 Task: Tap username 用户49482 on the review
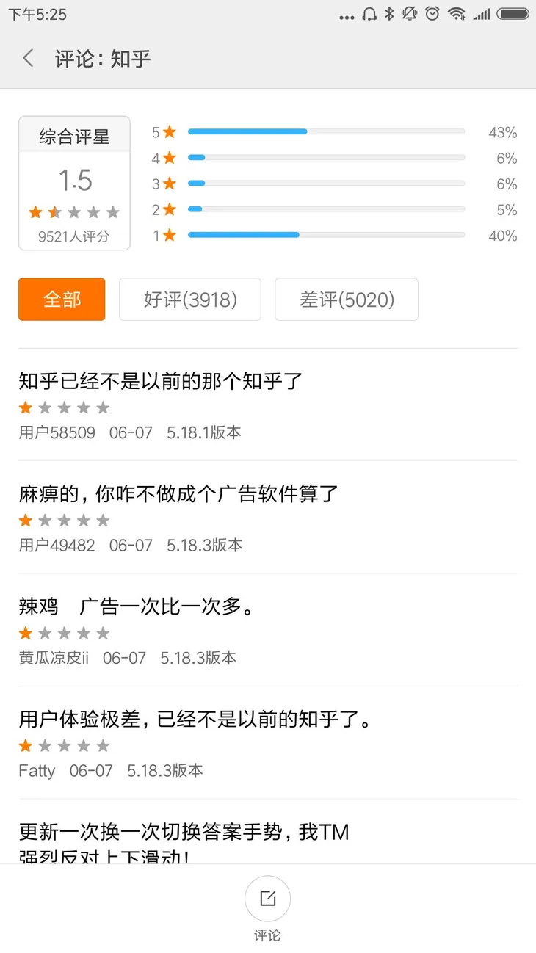(x=57, y=545)
